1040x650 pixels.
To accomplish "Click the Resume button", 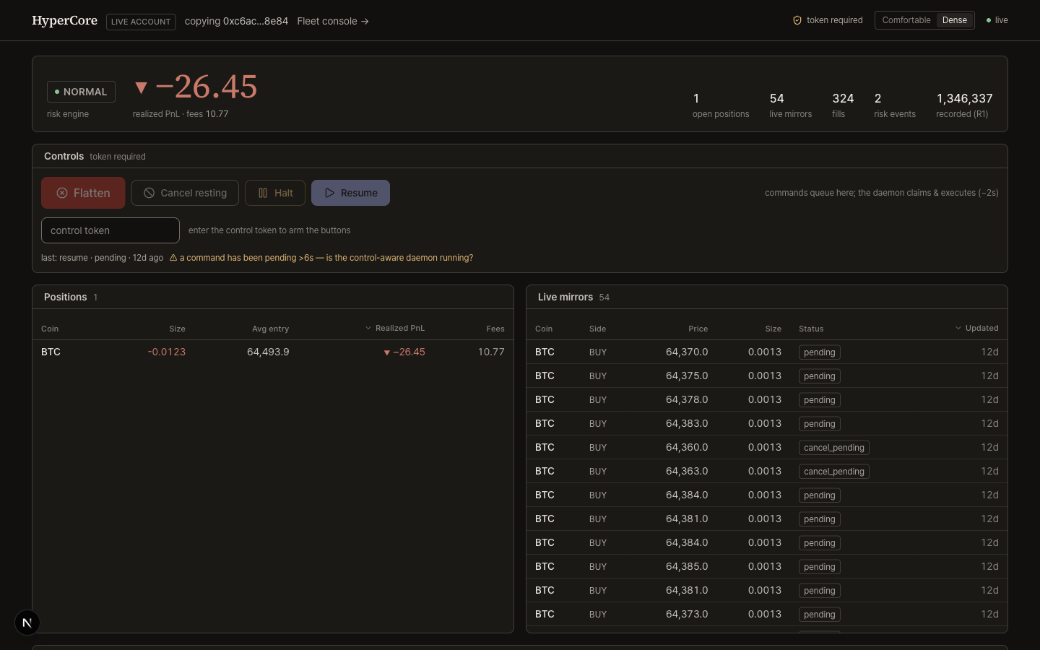I will click(350, 193).
